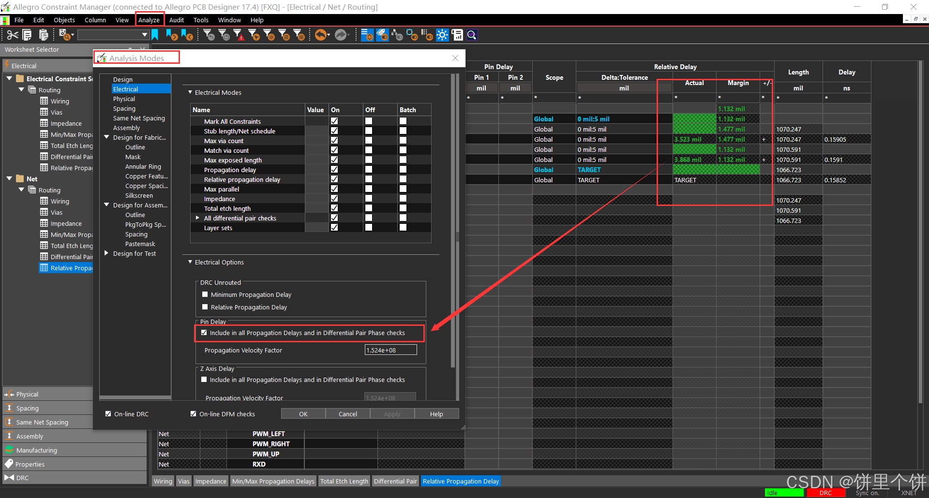
Task: Click the filter with gear icon
Action: (269, 35)
